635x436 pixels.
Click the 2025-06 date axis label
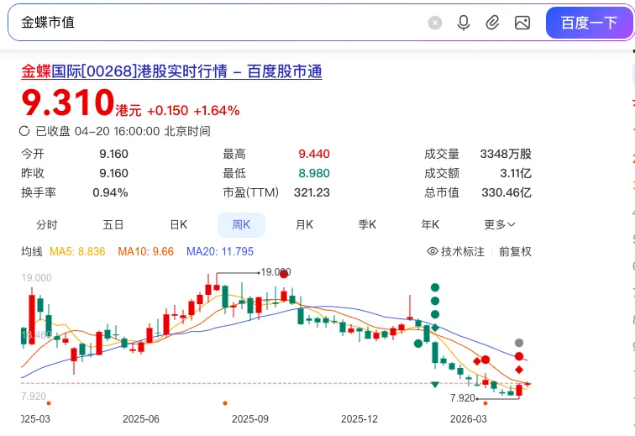pyautogui.click(x=141, y=419)
